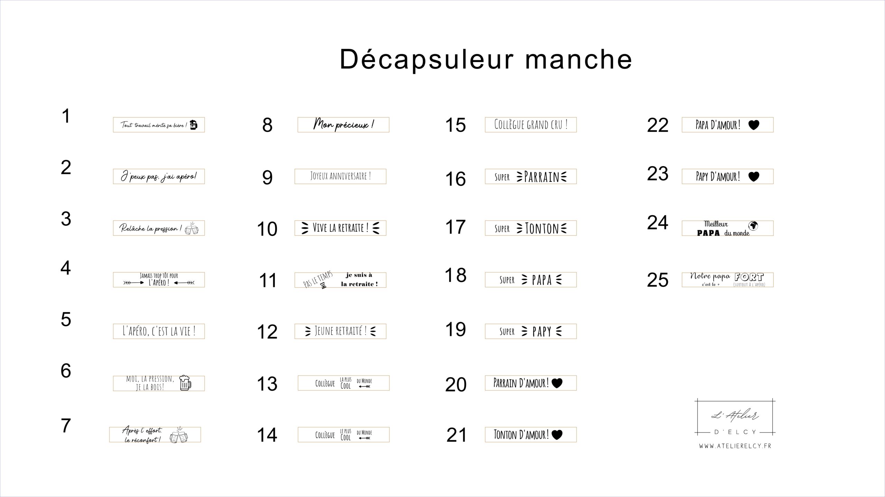Click the hourglass icon under "Pas le temps"

coord(323,285)
